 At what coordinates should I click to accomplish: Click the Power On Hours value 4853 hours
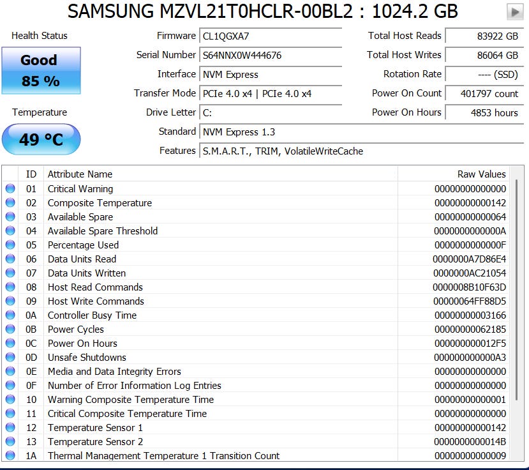(484, 112)
